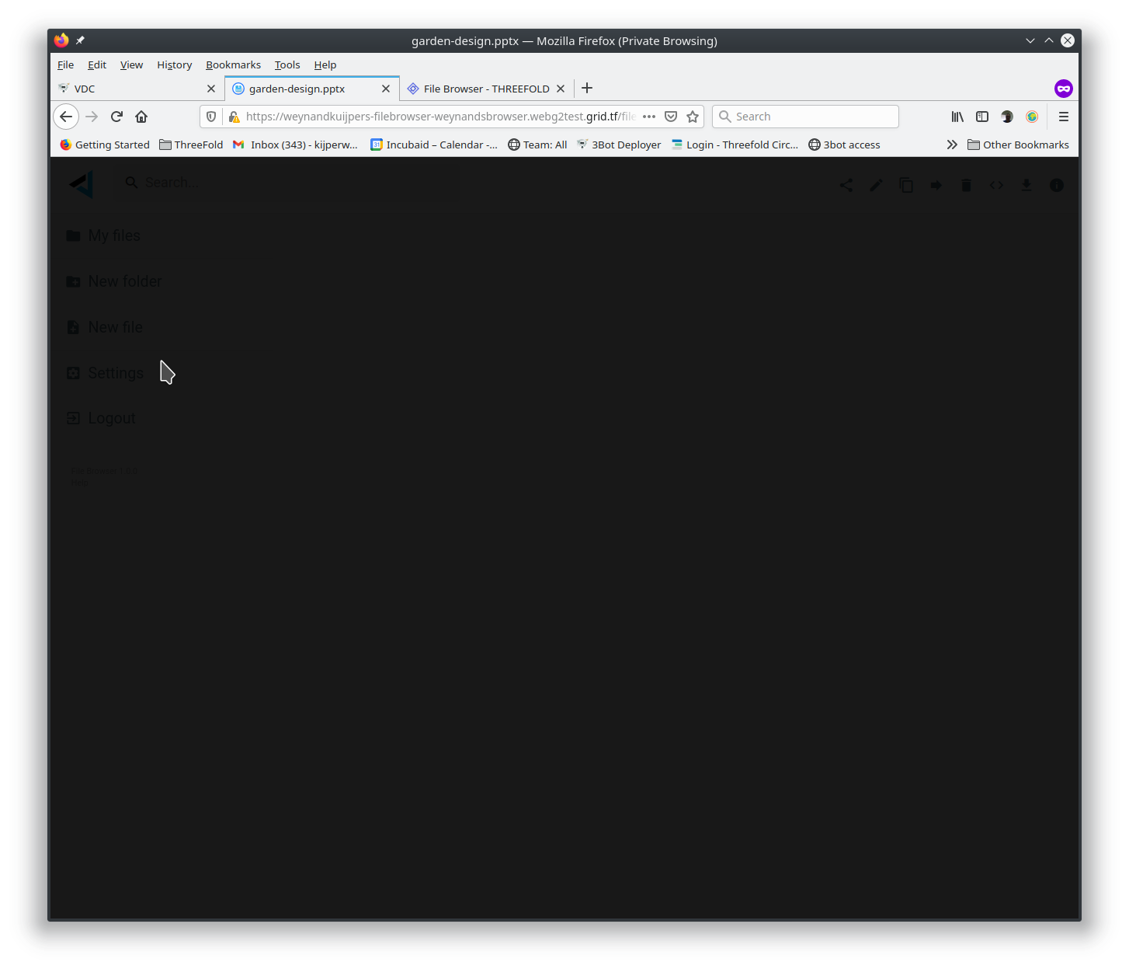Open Getting Started bookmark
Screen dimensions: 1129x969
105,145
